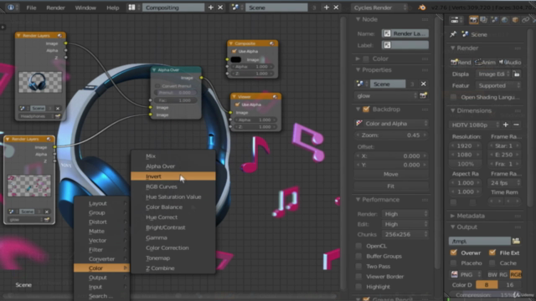
Task: Click the scene browse icon in header
Action: click(235, 8)
